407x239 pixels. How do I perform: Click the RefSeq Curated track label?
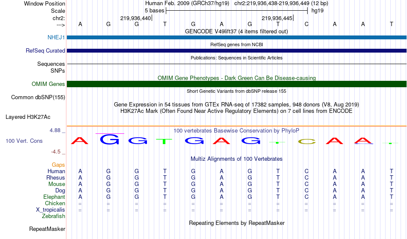45,50
